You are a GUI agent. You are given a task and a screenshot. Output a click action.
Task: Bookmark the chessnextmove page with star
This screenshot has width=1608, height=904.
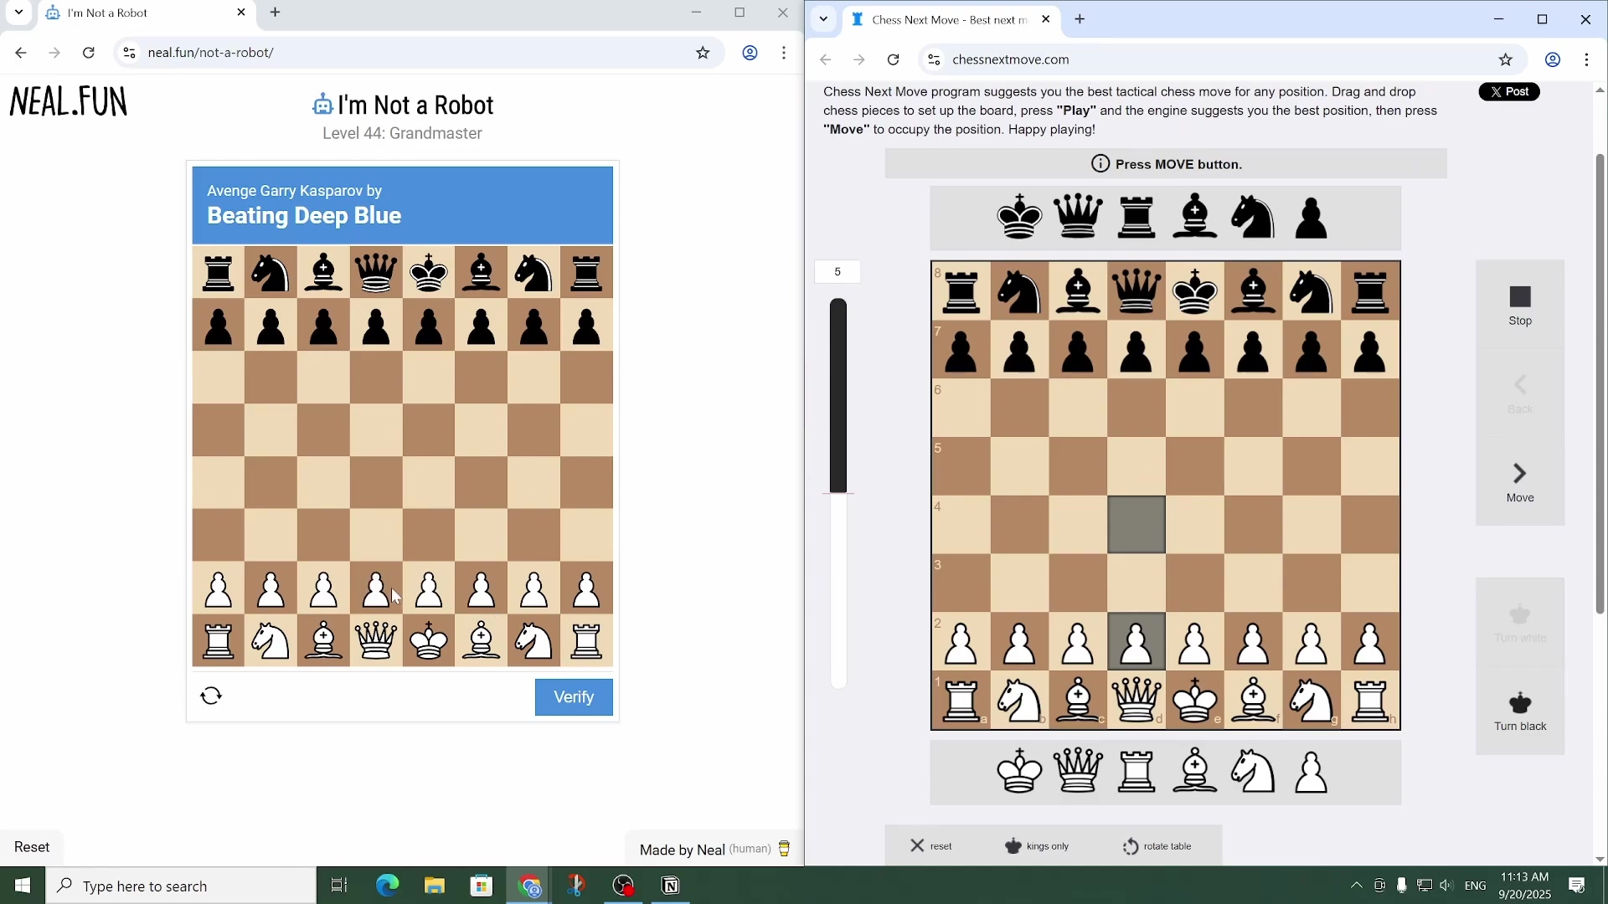pyautogui.click(x=1506, y=59)
